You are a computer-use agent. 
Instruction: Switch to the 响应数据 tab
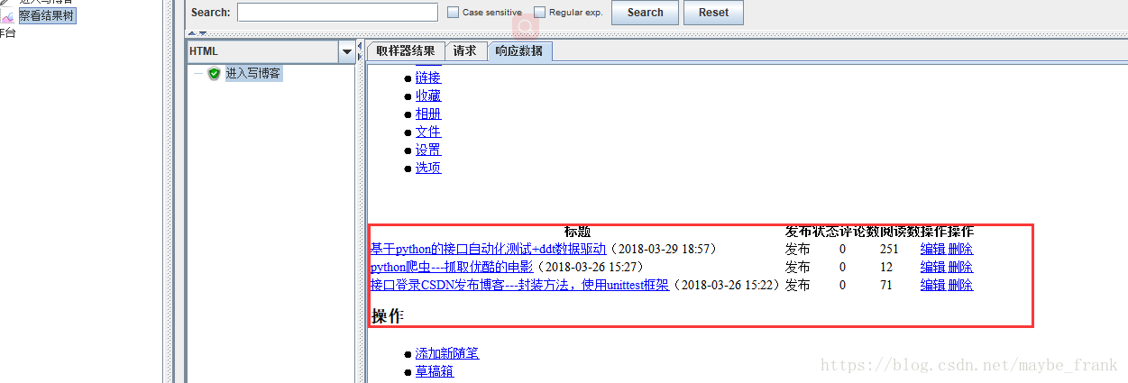[519, 51]
